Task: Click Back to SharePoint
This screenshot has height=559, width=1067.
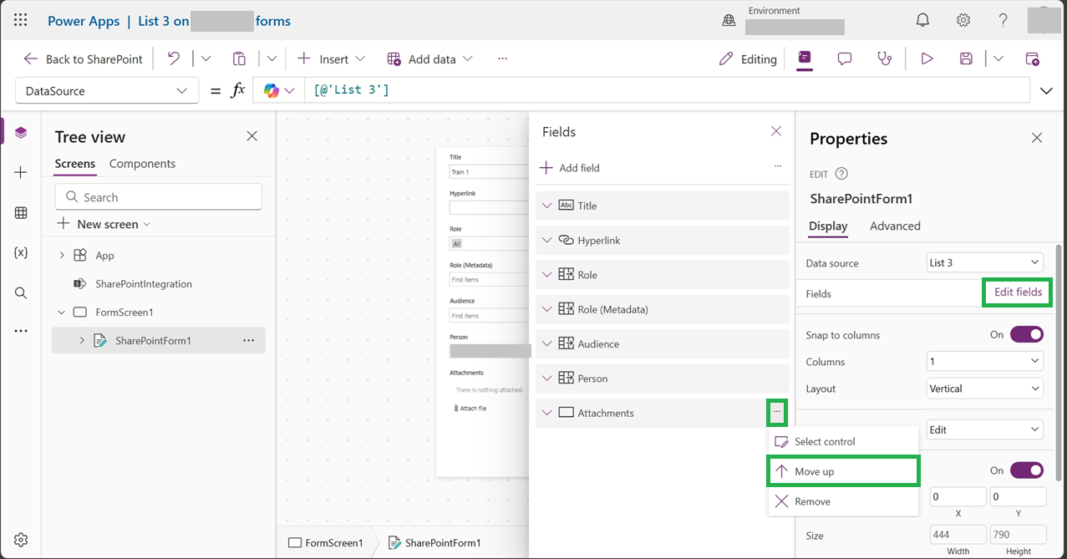Action: (83, 58)
